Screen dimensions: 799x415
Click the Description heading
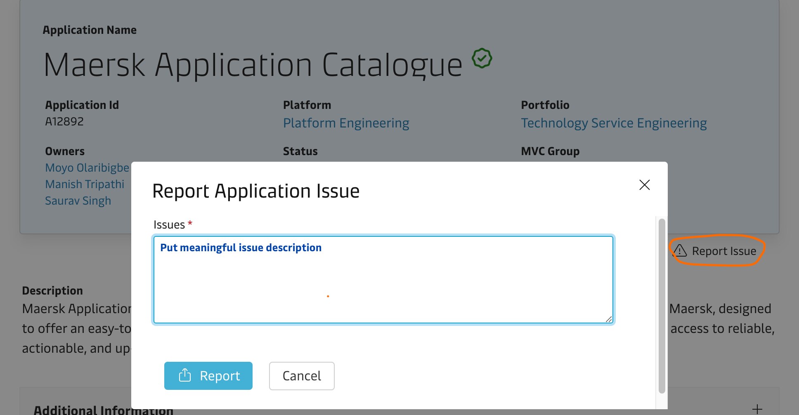pos(52,290)
